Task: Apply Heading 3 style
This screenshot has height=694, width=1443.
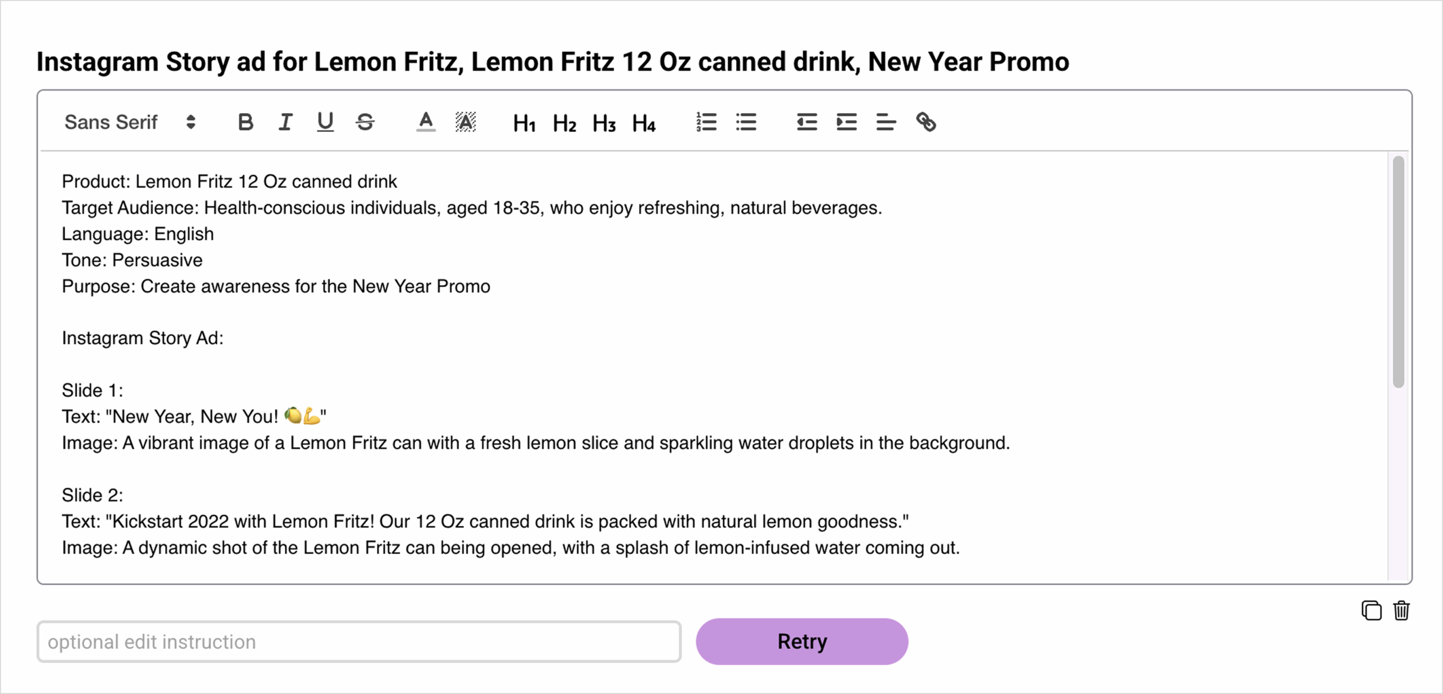Action: pyautogui.click(x=604, y=123)
